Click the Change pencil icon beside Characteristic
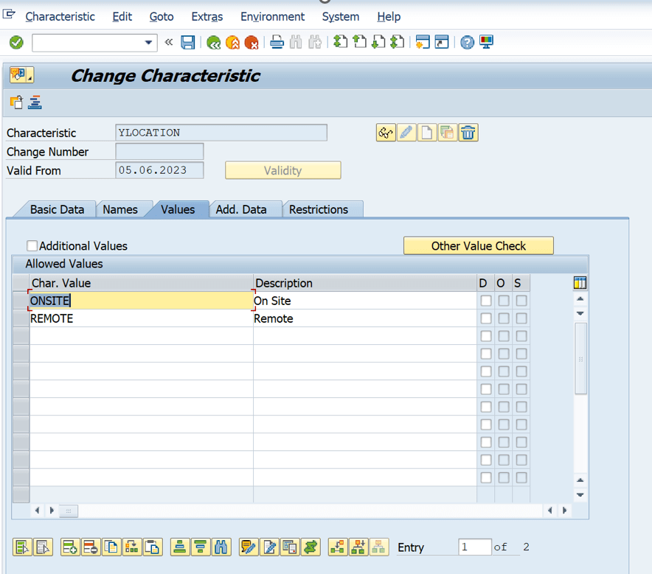The image size is (652, 574). (406, 133)
